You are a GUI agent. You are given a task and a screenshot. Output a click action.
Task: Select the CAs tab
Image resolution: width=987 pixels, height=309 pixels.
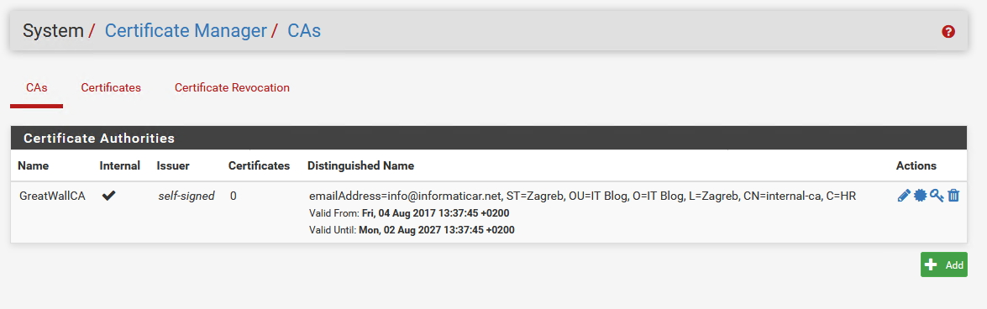click(36, 87)
